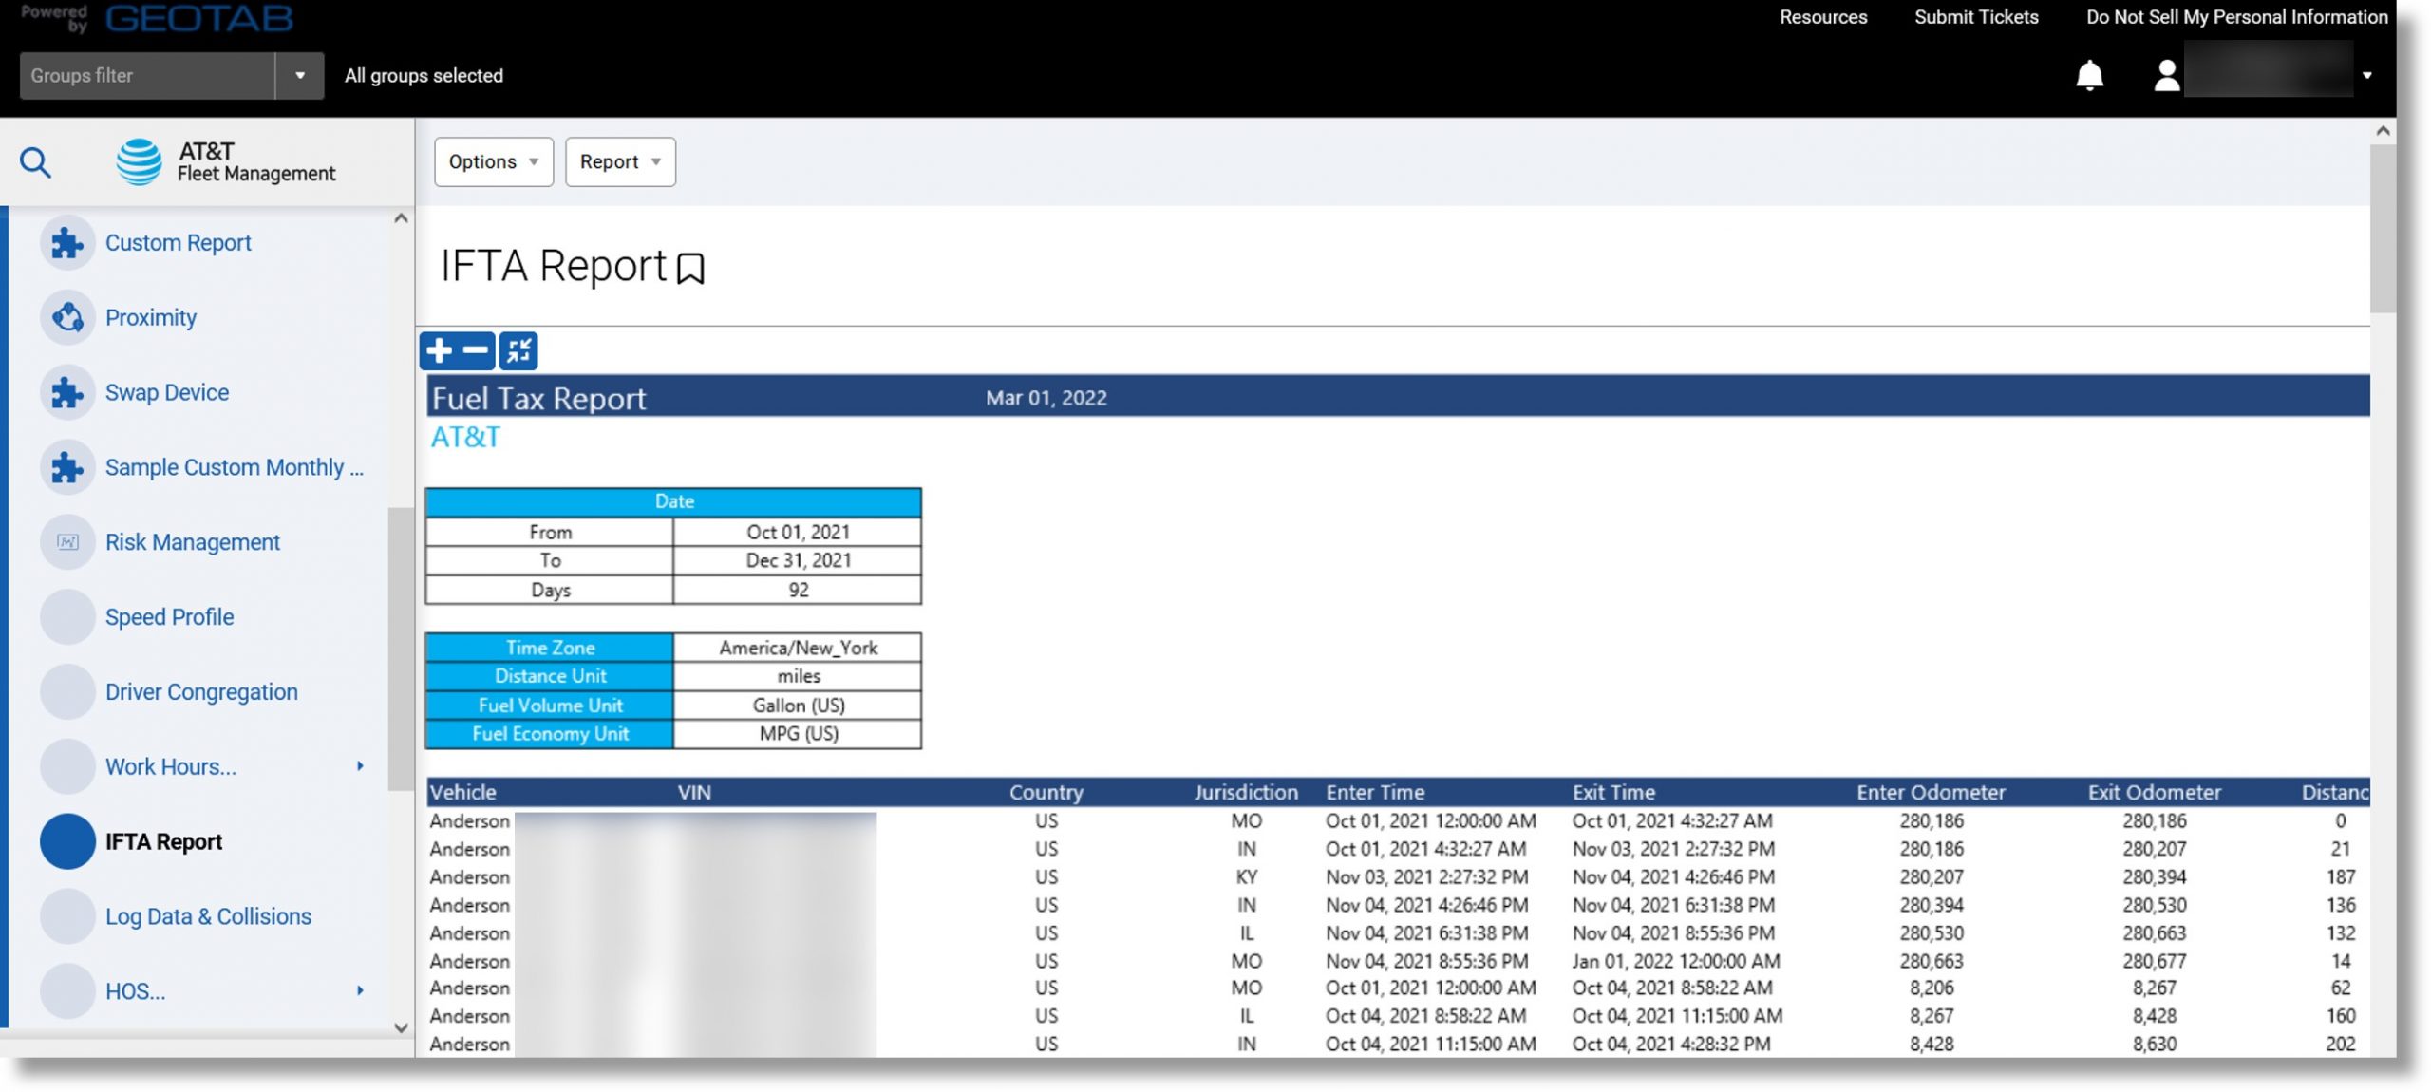Click the Sample Custom Monthly puzzle icon
The width and height of the screenshot is (2431, 1092).
click(67, 467)
